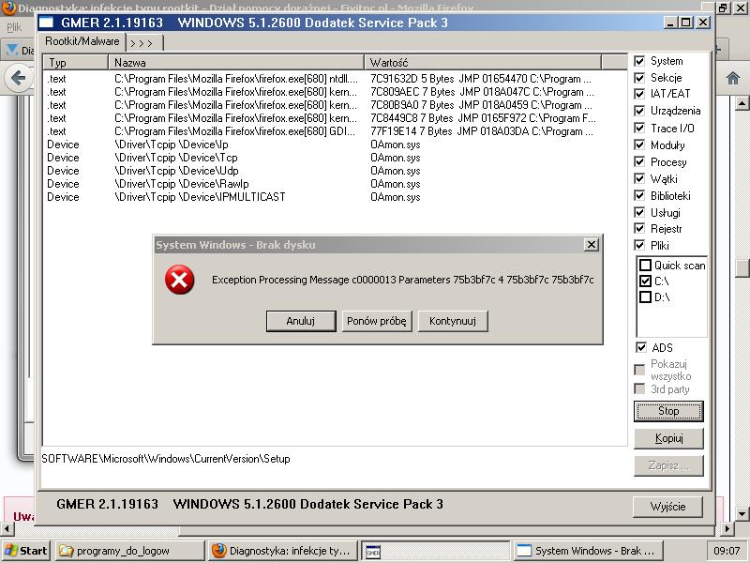The width and height of the screenshot is (750, 563).
Task: Click Firefox vertical scrollbar down arrow
Action: [742, 514]
